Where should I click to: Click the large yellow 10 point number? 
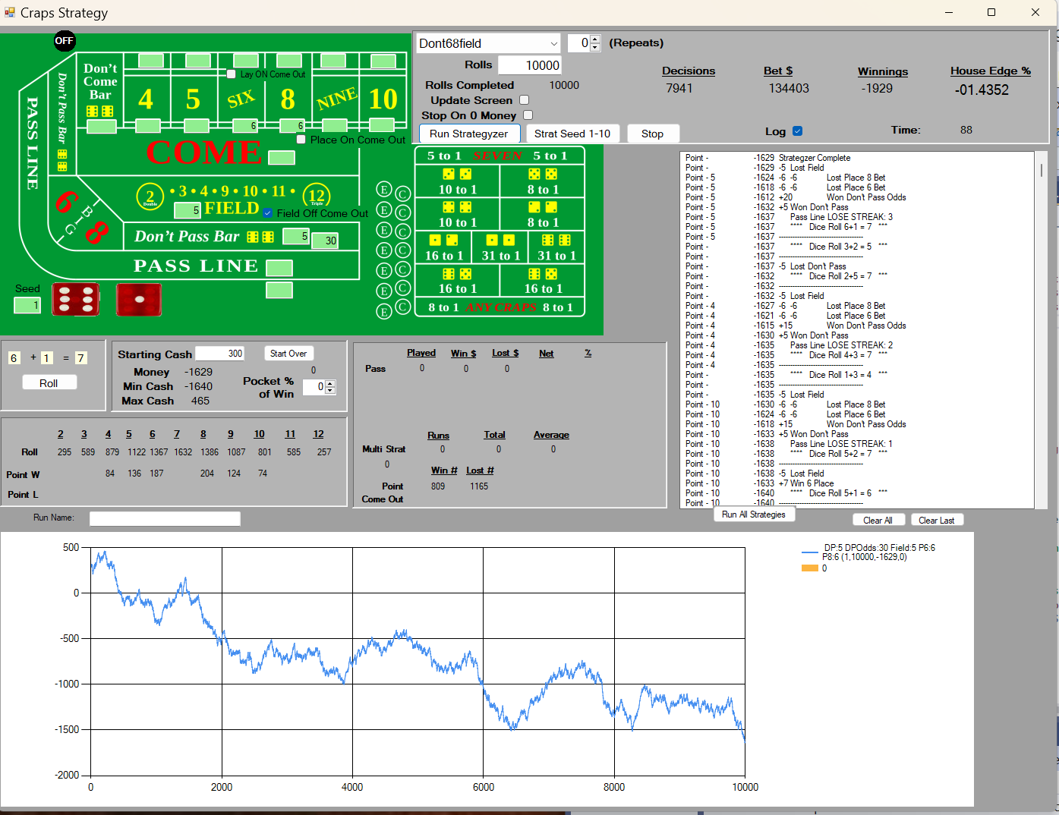(x=383, y=99)
